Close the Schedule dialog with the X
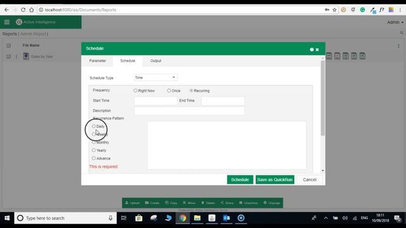Viewport: 406px width, 228px height. (x=317, y=49)
